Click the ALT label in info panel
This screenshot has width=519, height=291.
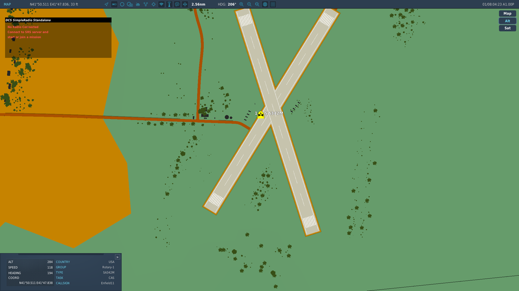[x=10, y=262]
